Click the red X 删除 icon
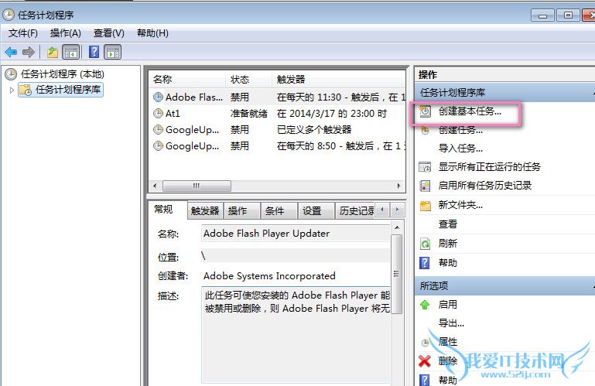The height and width of the screenshot is (386, 595). [x=425, y=360]
